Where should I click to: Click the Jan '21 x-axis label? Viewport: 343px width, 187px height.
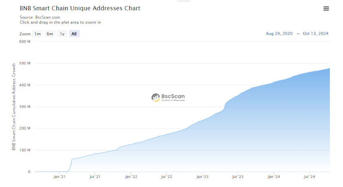pyautogui.click(x=60, y=177)
